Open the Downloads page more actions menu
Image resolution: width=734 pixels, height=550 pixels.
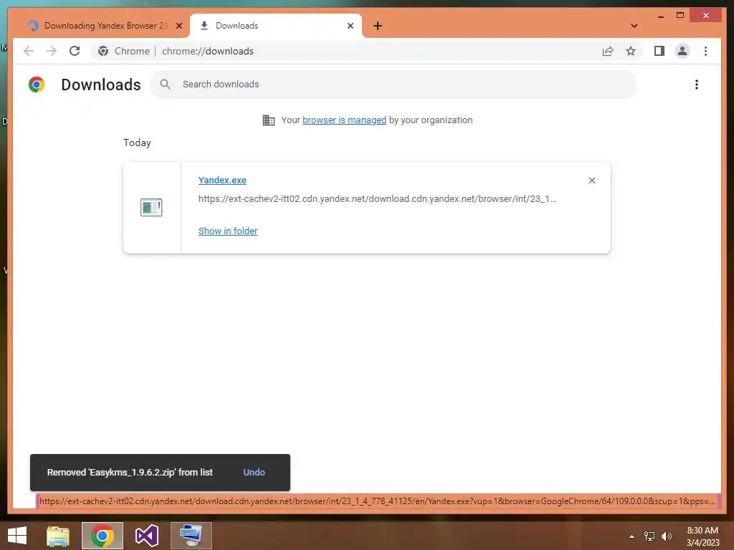pos(697,85)
